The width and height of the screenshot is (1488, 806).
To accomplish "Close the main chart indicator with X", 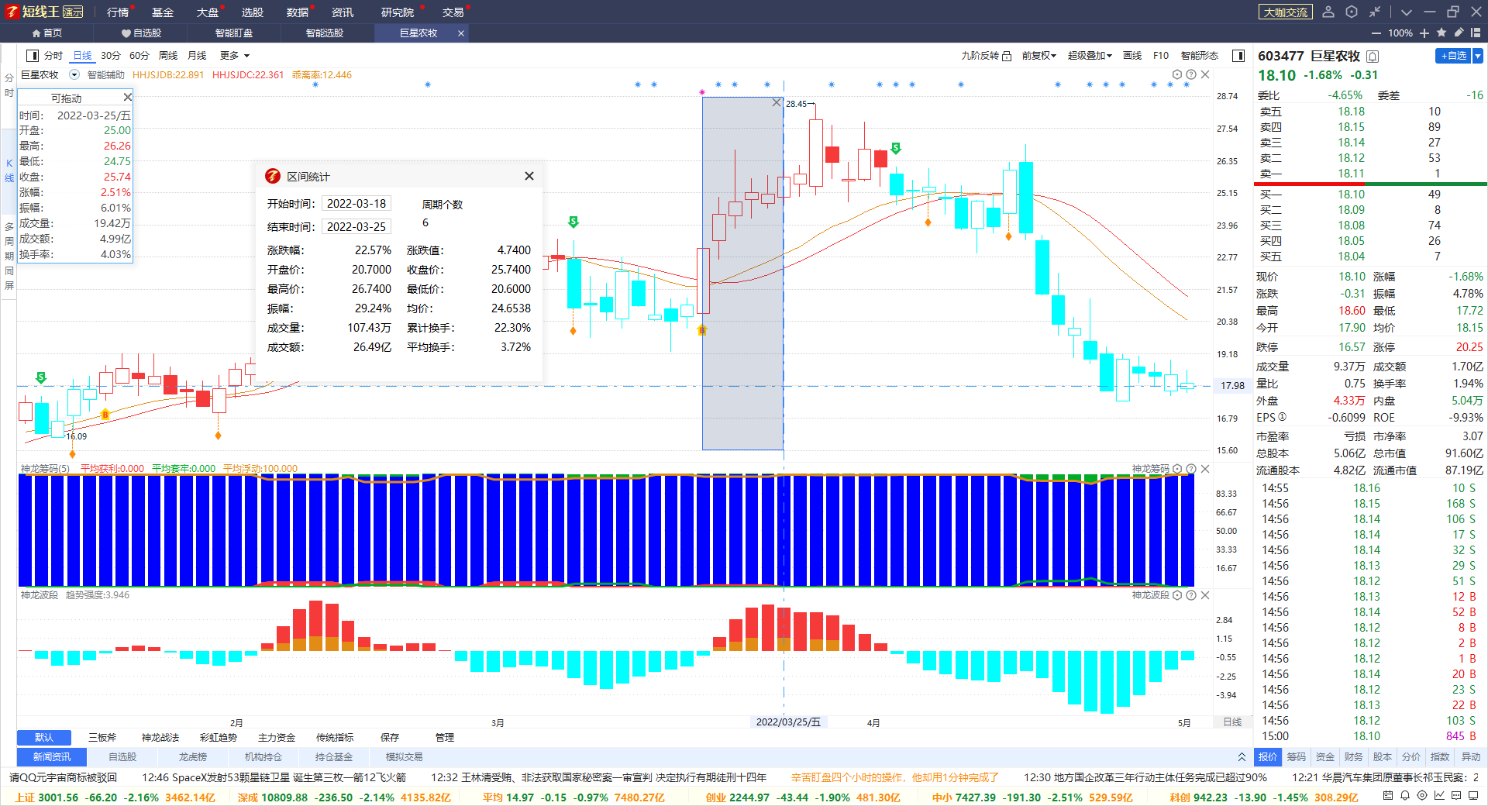I will coord(1205,74).
